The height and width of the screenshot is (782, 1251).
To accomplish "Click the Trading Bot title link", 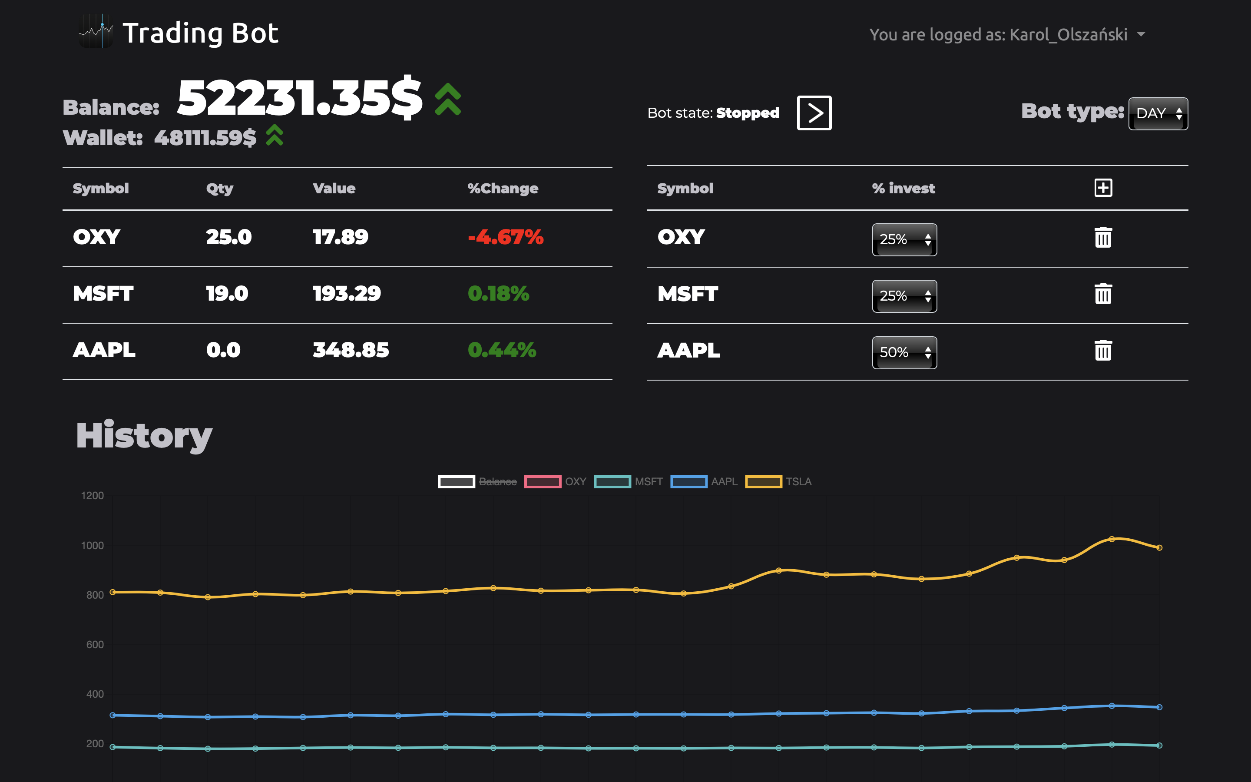I will 201,33.
